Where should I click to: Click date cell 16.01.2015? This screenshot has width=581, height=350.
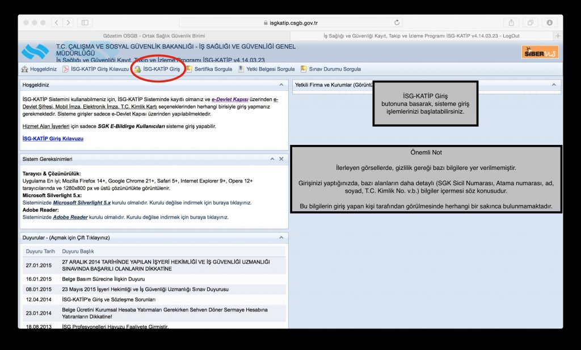coord(39,279)
